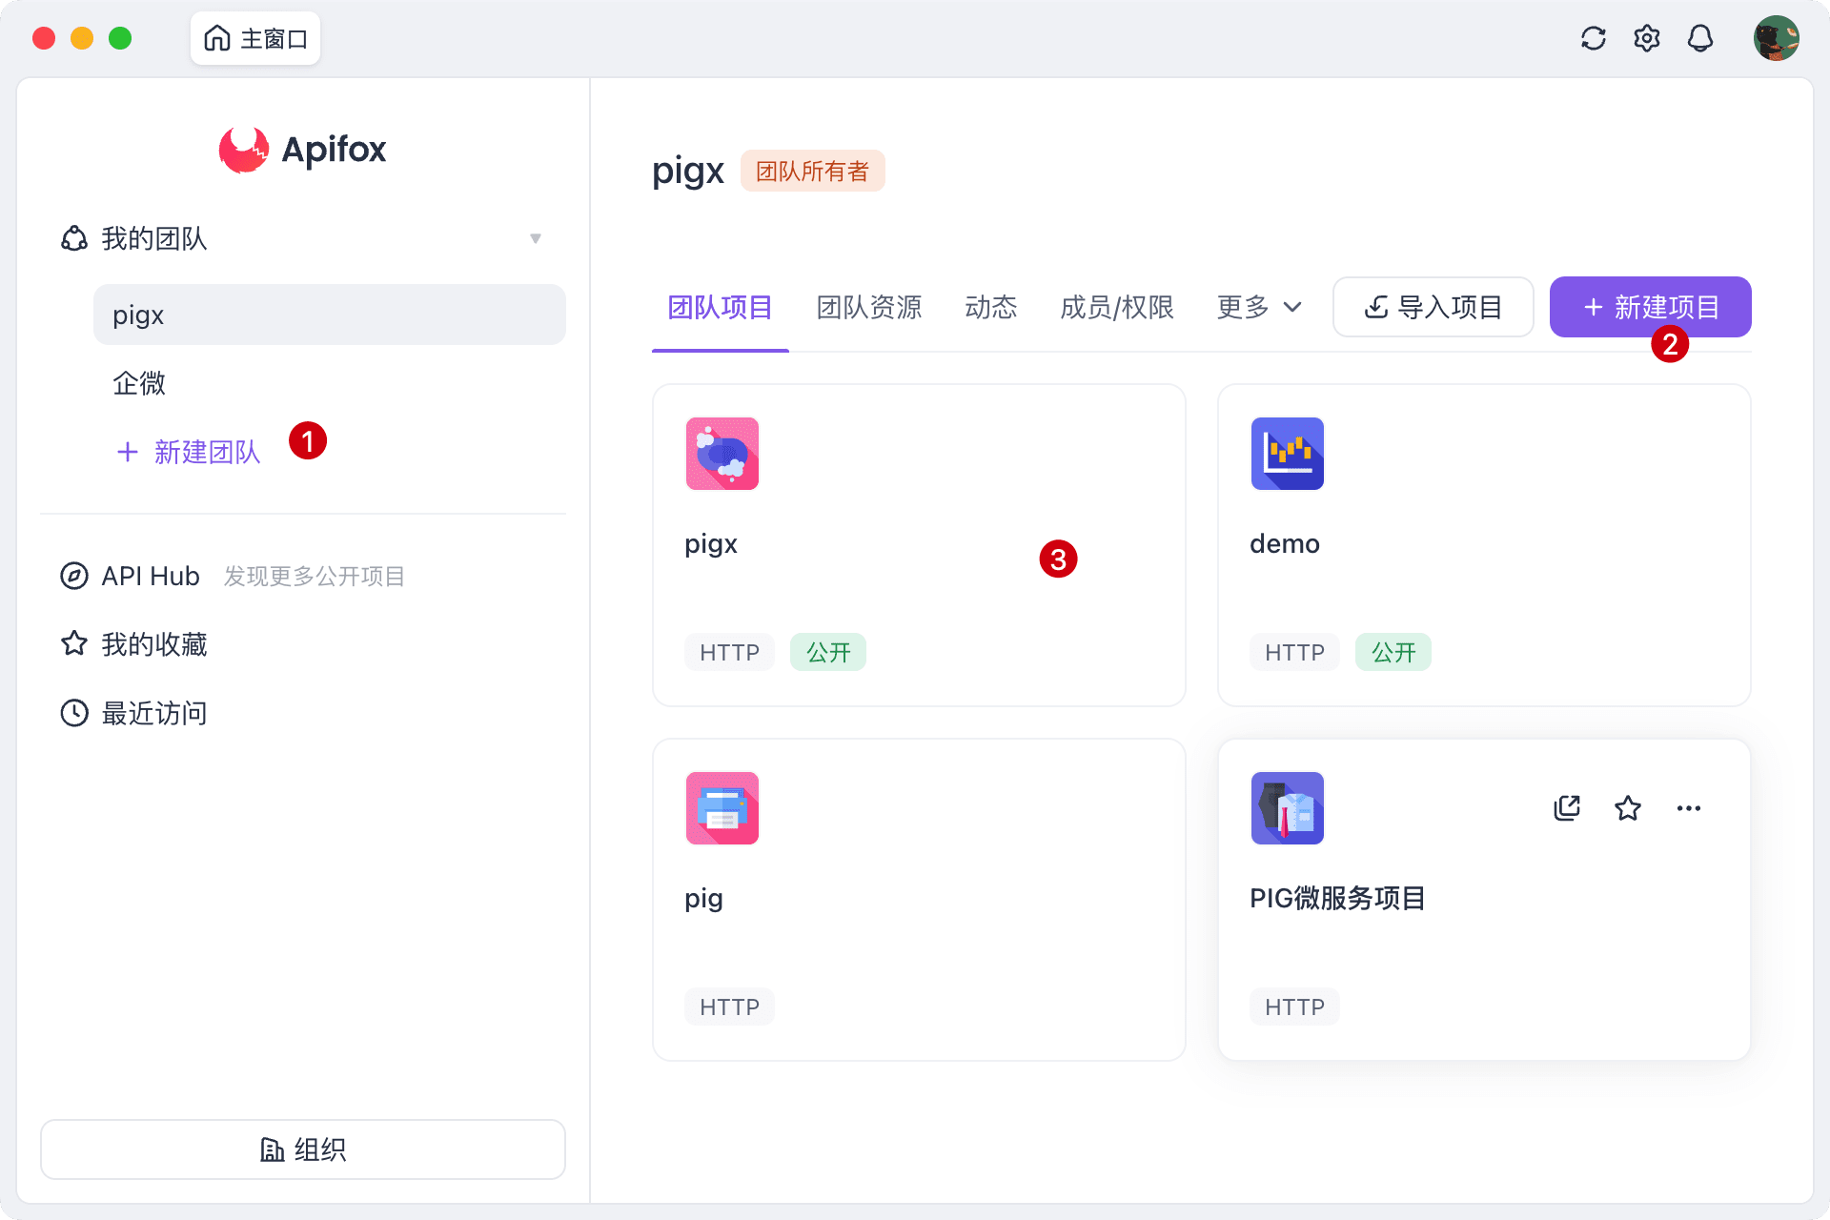Click the HTTP tag on demo card
1830x1220 pixels.
pos(1295,652)
